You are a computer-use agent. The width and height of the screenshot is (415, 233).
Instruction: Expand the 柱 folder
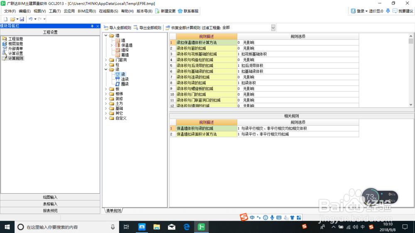[106, 65]
